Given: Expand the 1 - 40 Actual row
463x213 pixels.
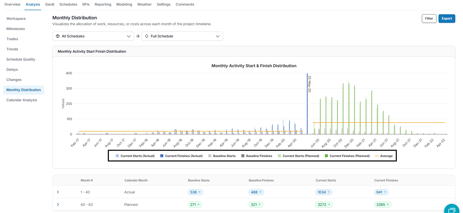Looking at the screenshot, I should 58,192.
